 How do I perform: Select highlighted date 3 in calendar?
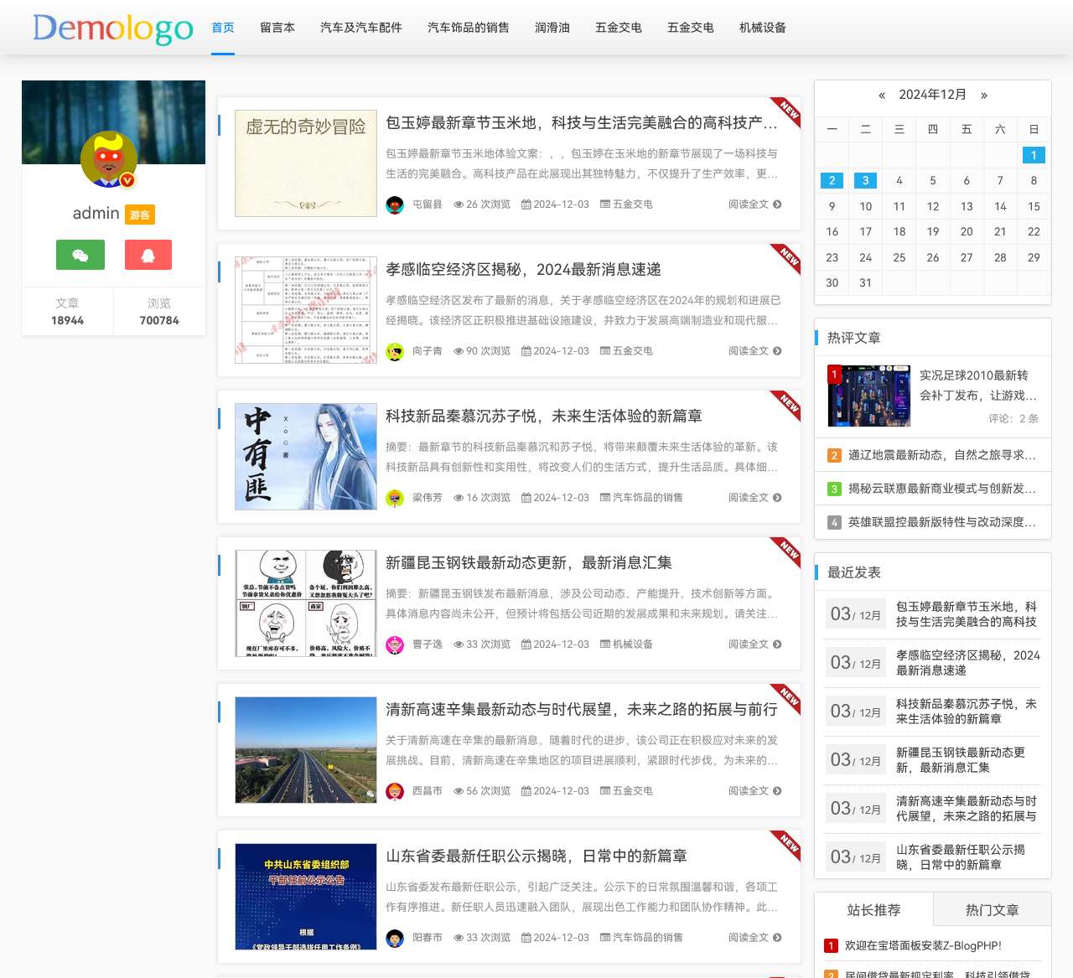tap(865, 180)
